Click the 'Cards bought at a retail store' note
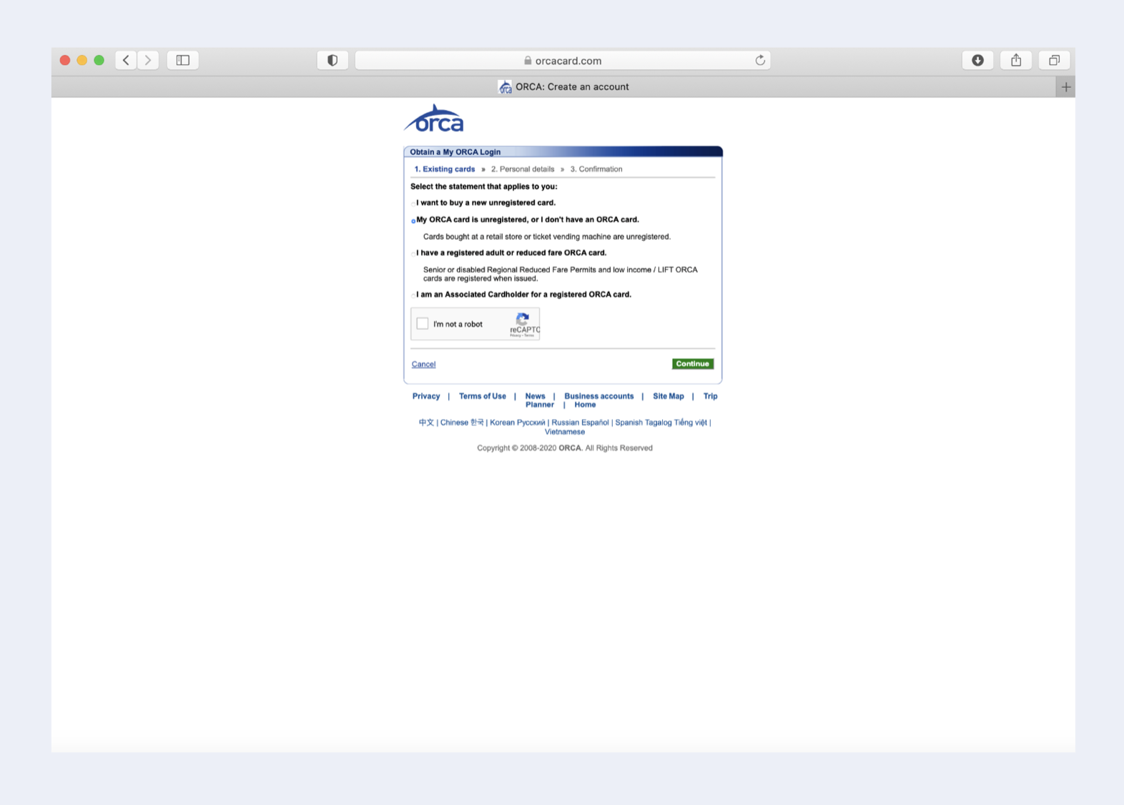 [547, 237]
